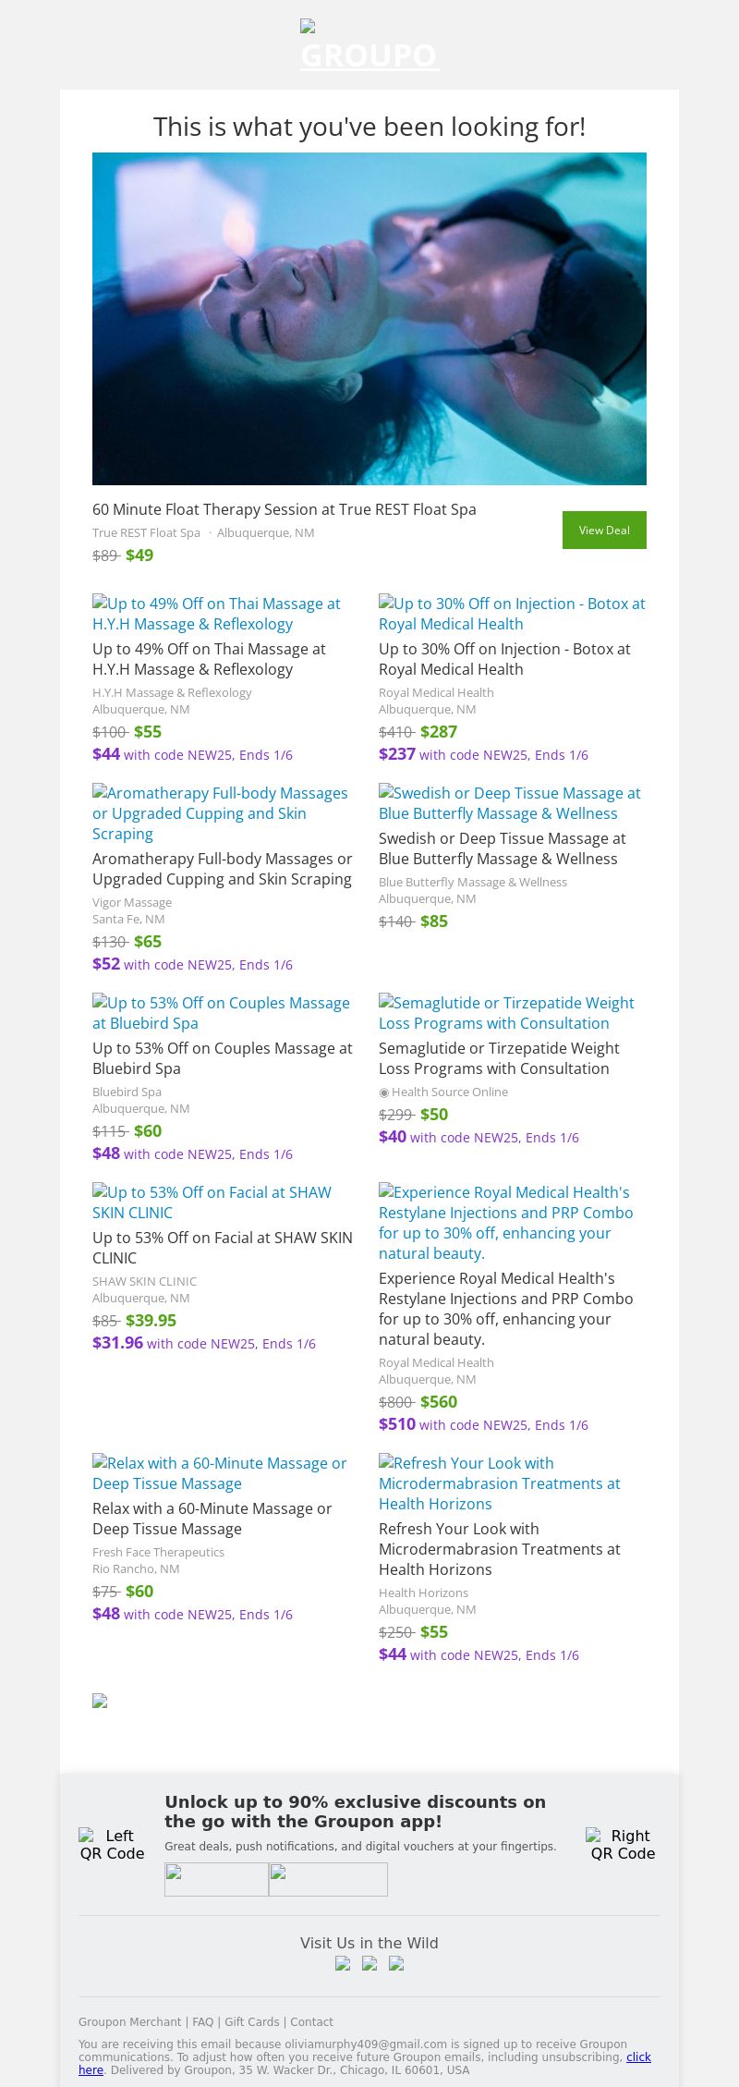Open the Microdermabrasion at Health Horizons link
The image size is (739, 2087).
click(499, 1483)
